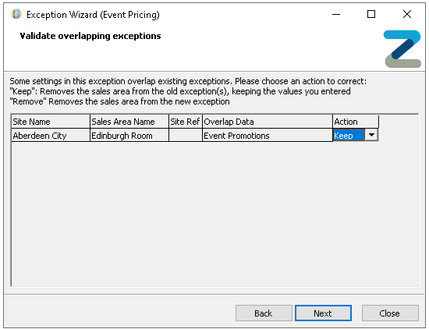This screenshot has height=329, width=429.
Task: Click the empty grid area below the row
Action: (214, 214)
